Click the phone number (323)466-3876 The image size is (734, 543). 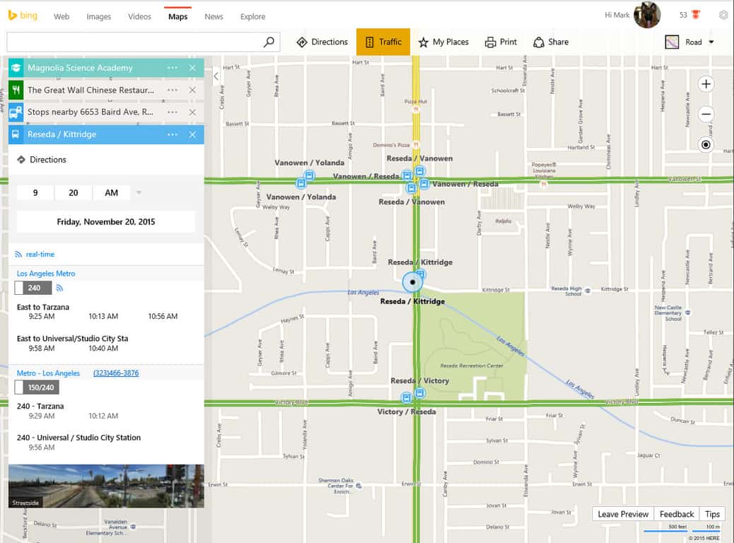(x=116, y=373)
